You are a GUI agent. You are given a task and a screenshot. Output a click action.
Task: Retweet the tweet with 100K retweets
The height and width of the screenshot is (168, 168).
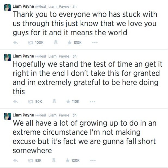(30, 43)
